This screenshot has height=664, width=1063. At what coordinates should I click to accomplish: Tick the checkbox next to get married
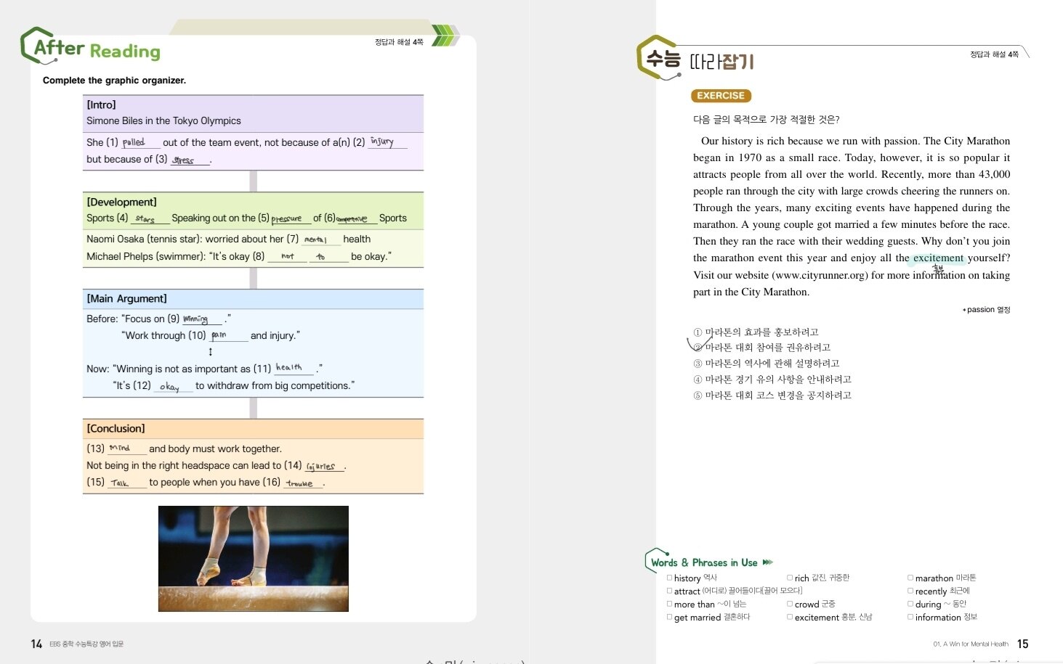pos(669,617)
